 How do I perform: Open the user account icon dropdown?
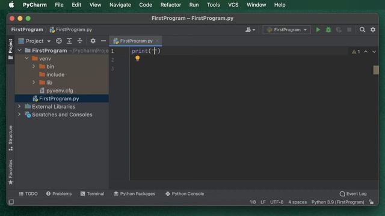[250, 29]
